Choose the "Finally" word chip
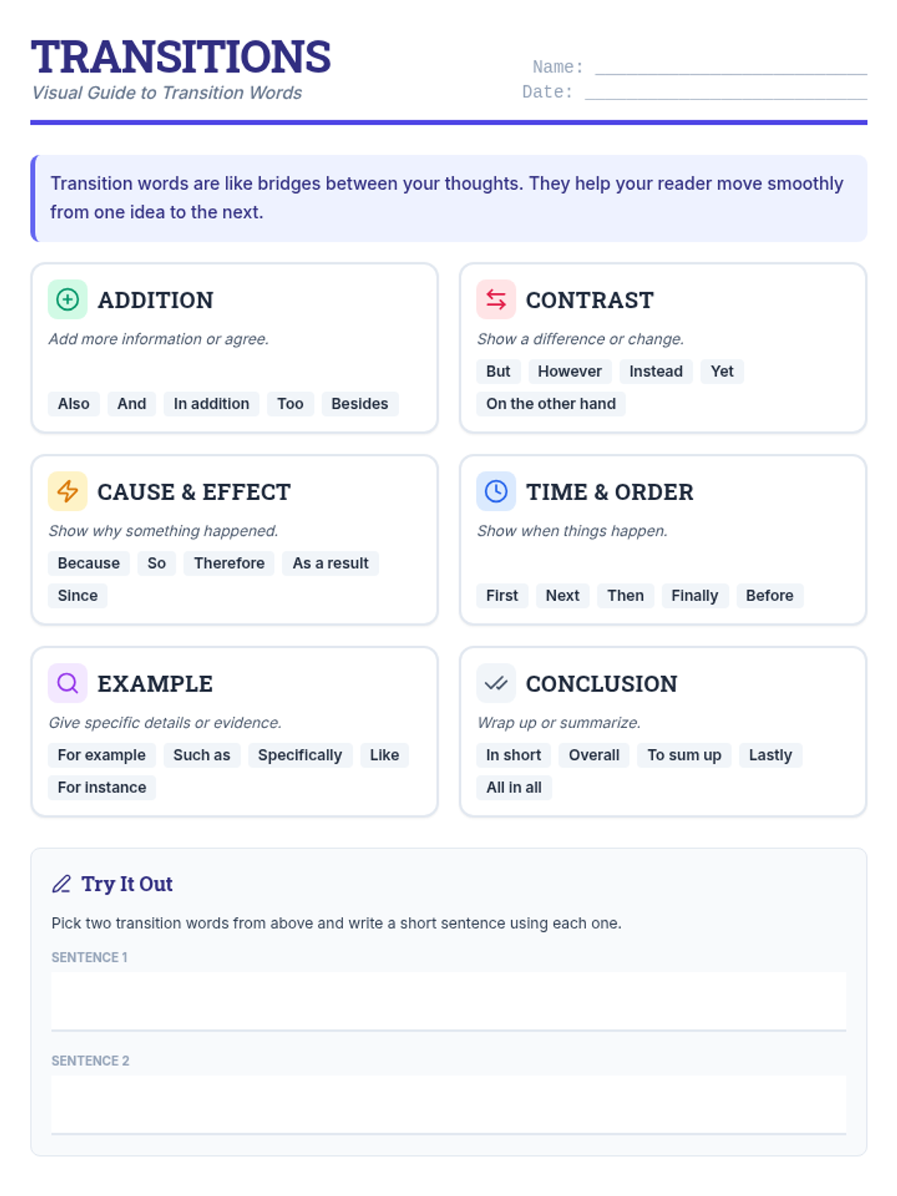The image size is (897, 1196). click(x=694, y=596)
